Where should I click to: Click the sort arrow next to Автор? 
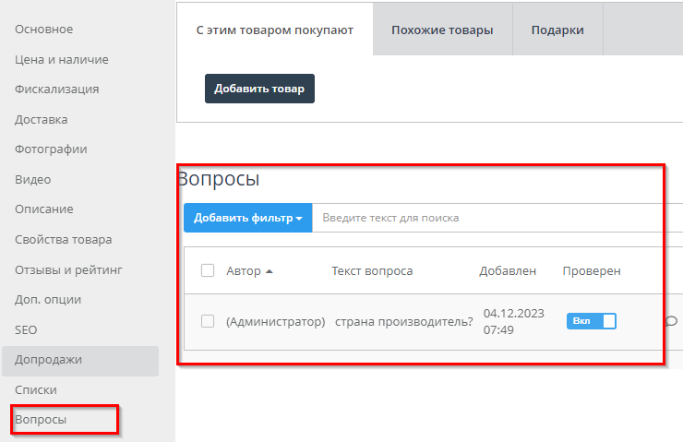pyautogui.click(x=270, y=271)
